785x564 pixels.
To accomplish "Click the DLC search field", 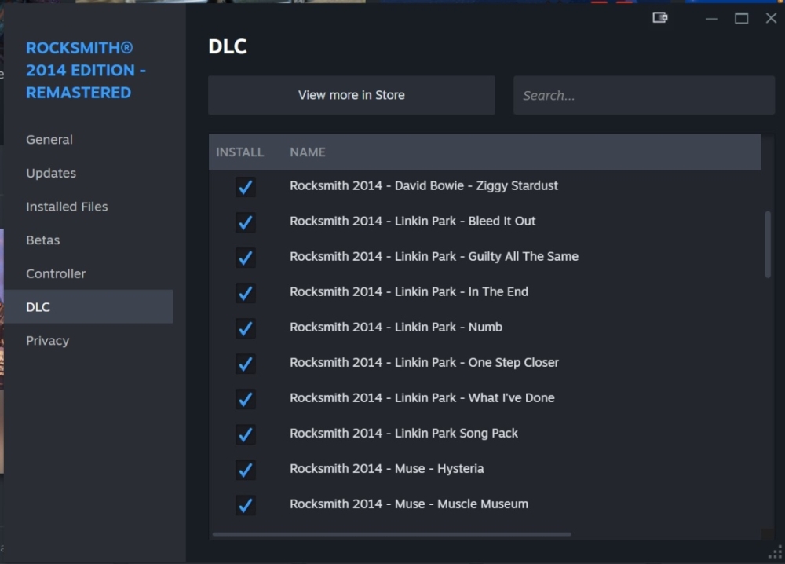I will coord(644,95).
